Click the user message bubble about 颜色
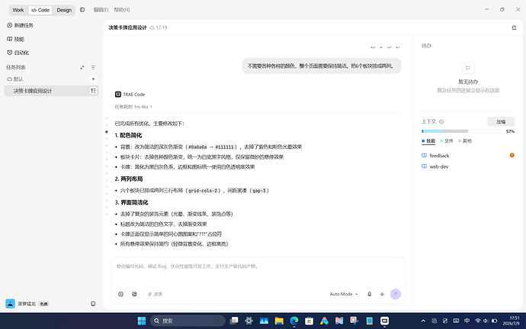This screenshot has height=329, width=526. (x=322, y=66)
